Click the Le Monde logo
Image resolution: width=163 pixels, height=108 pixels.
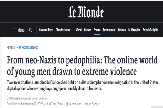86,12
